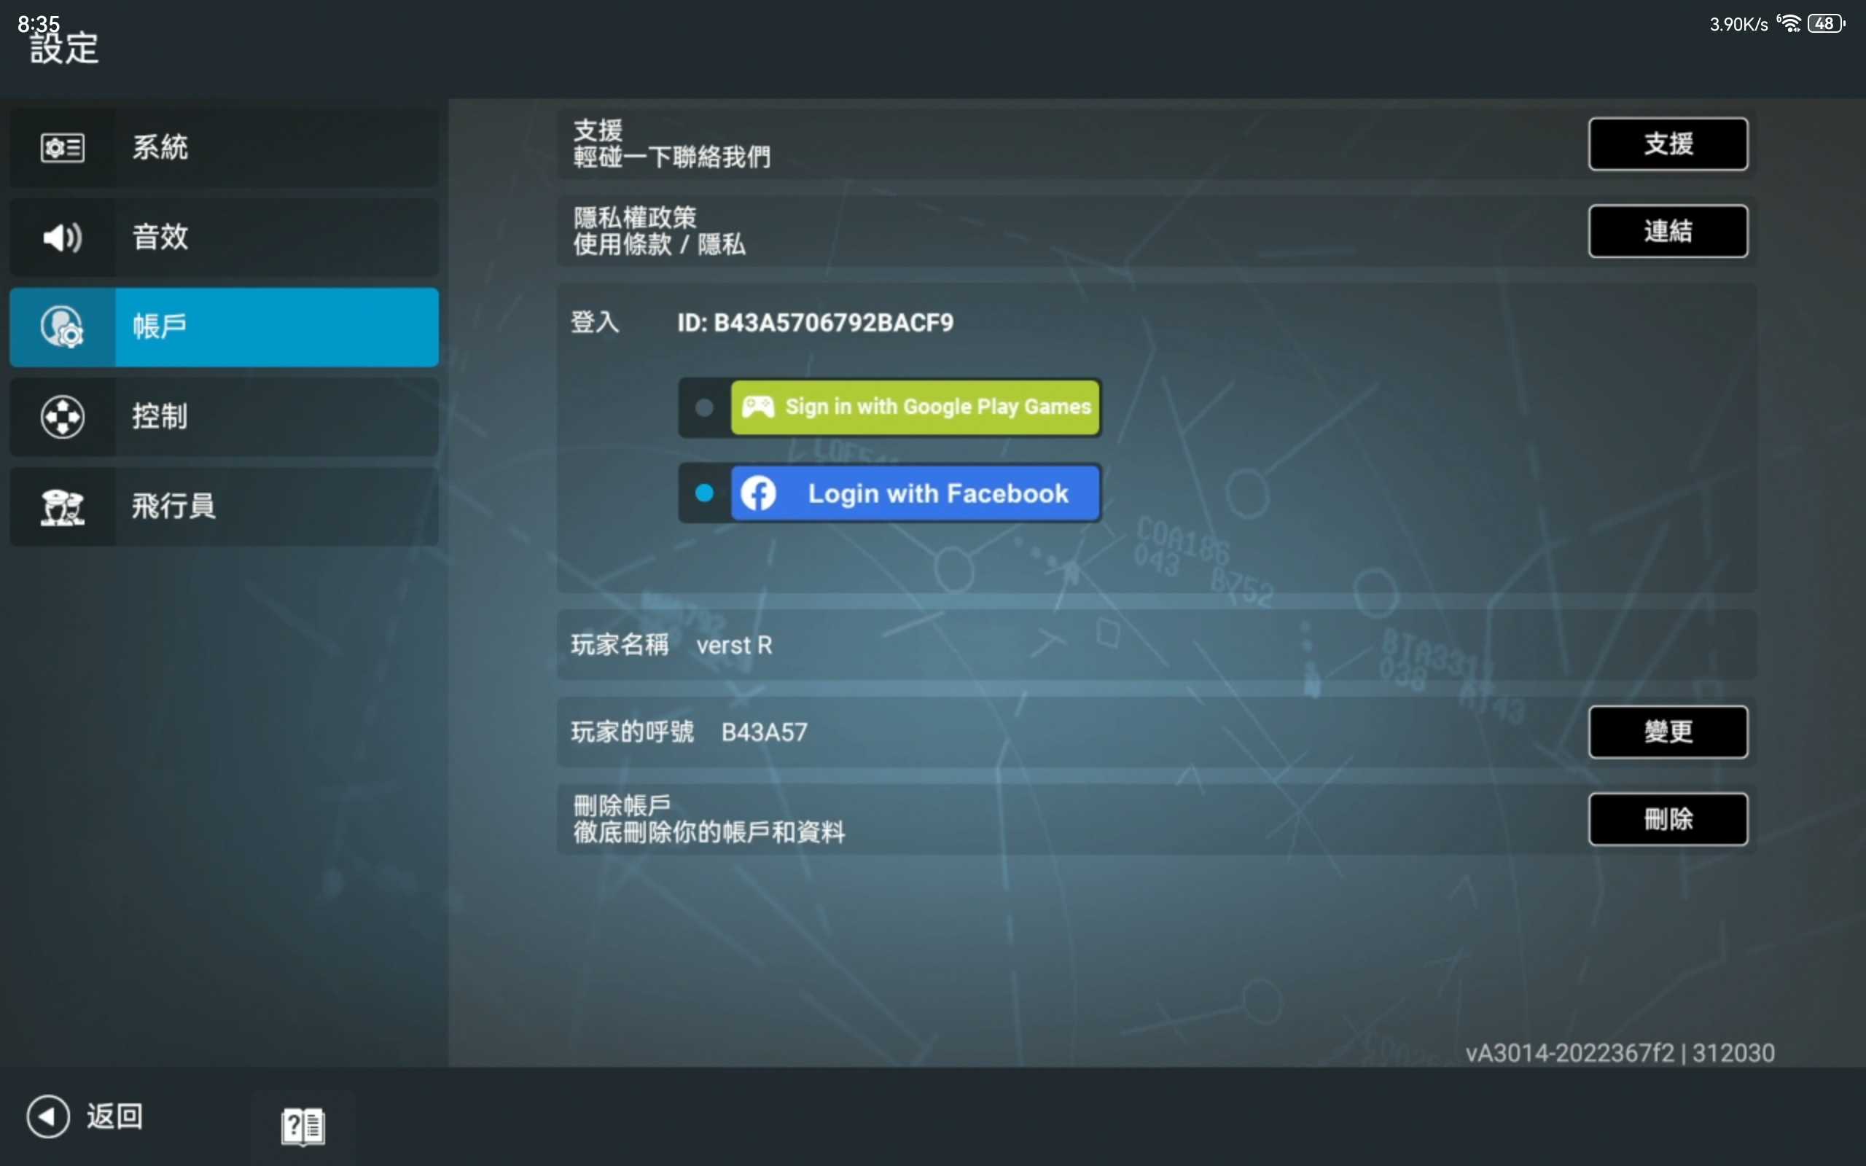Click the speaker icon for Sound

63,237
